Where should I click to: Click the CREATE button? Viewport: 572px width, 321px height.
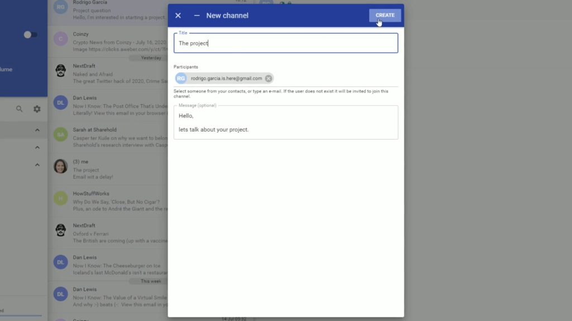click(385, 16)
